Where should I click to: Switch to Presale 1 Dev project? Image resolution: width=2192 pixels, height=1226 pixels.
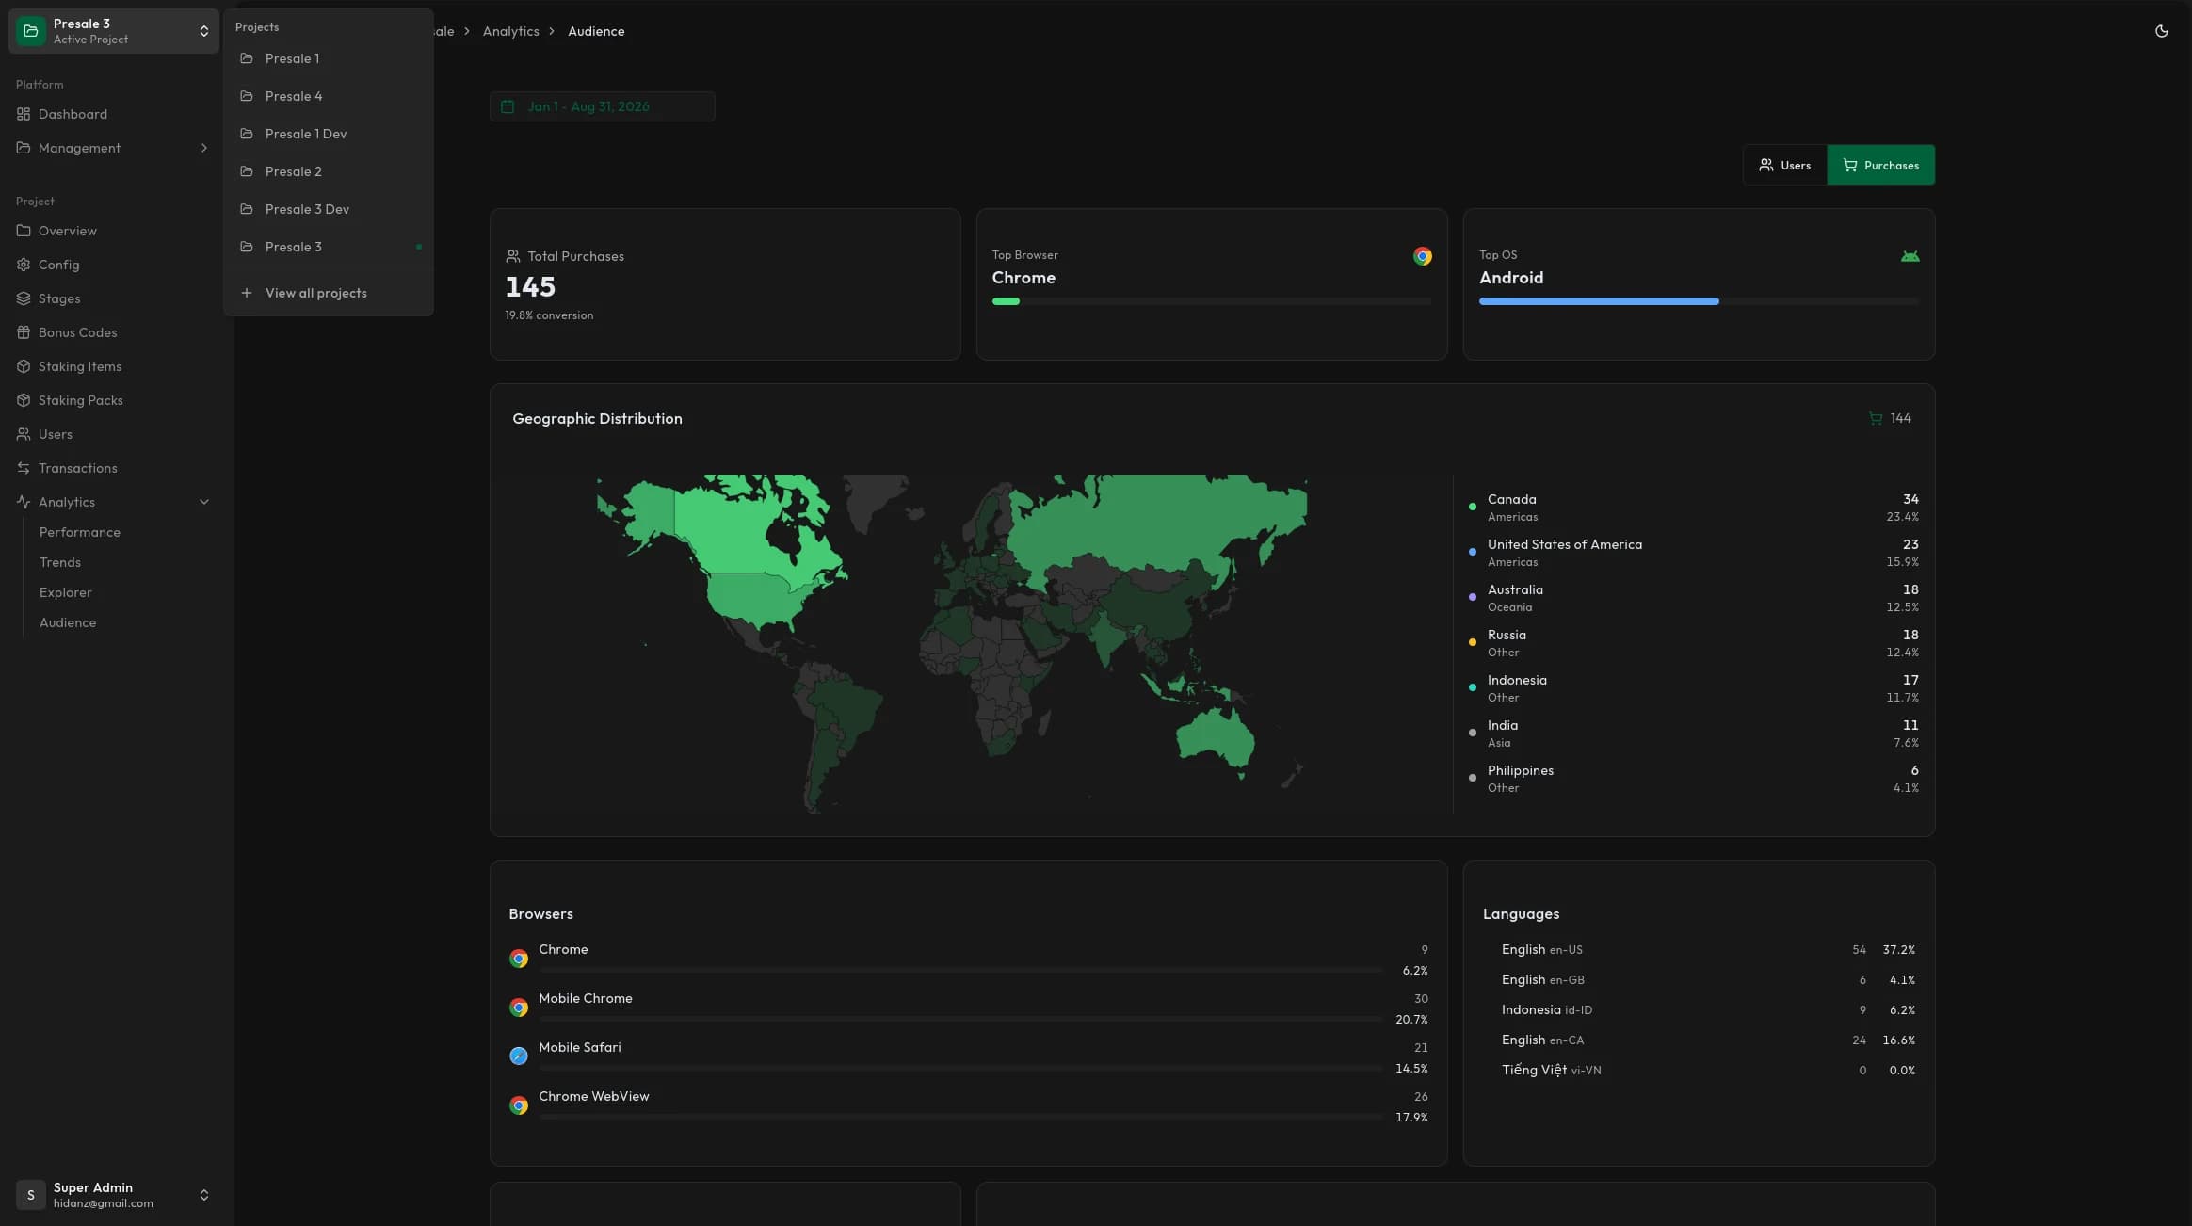pos(329,134)
